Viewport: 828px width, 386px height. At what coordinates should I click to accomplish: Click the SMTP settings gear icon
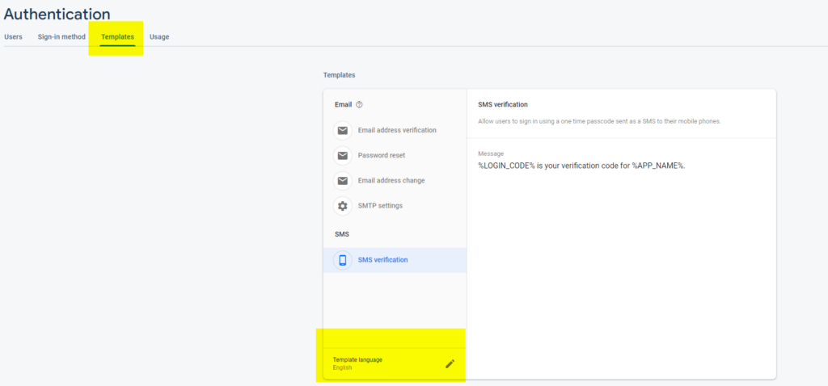tap(343, 206)
